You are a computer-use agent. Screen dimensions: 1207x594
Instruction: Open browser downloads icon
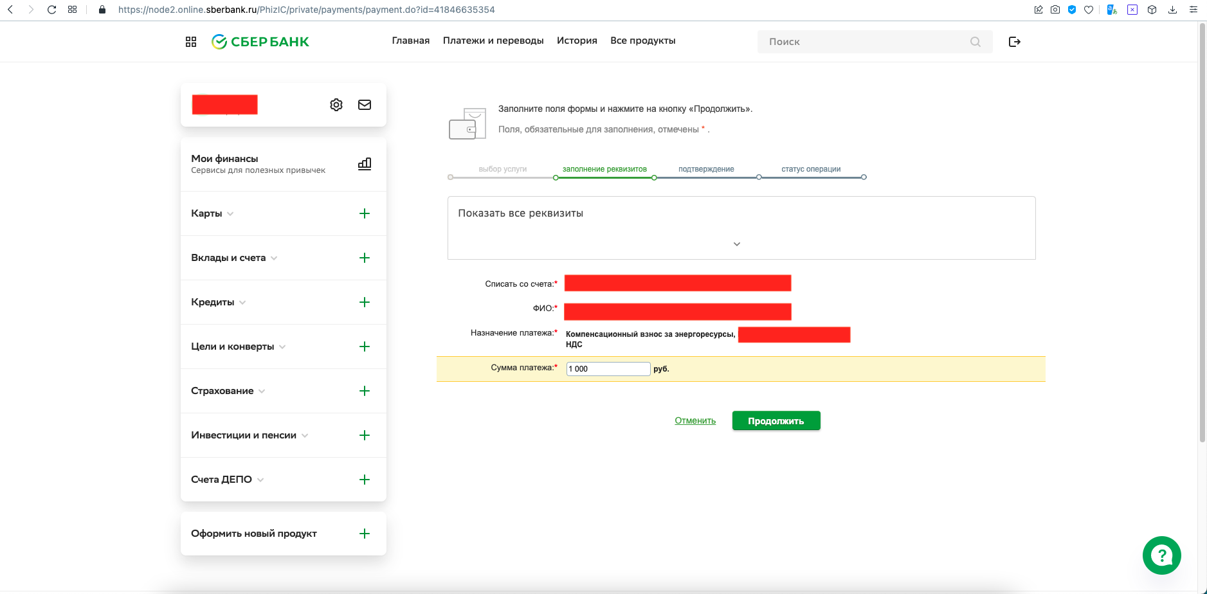pos(1173,10)
